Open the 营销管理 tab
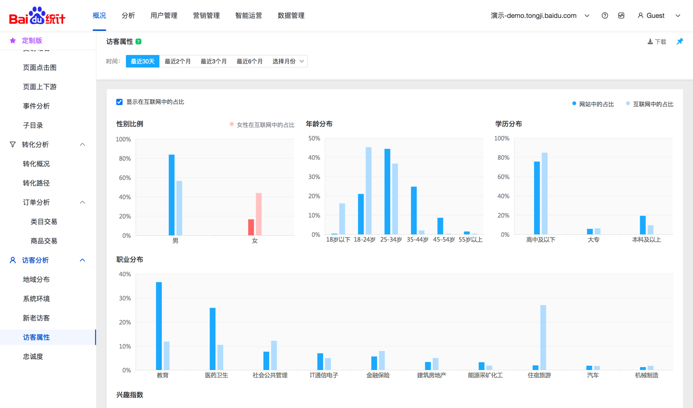 click(206, 16)
